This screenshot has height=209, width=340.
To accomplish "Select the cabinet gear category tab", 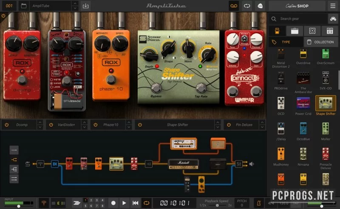I will coord(312,31).
